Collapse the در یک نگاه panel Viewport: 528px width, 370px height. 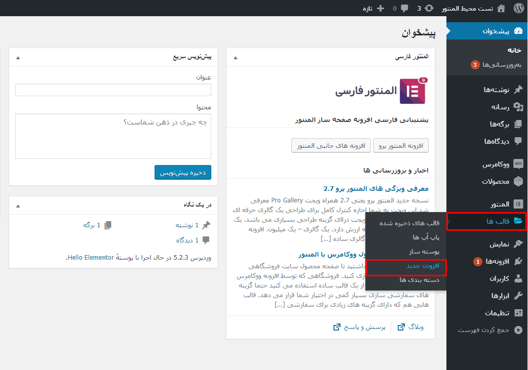point(18,205)
